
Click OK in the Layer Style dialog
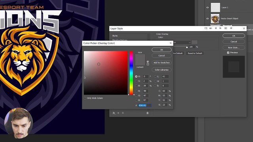coord(234,36)
